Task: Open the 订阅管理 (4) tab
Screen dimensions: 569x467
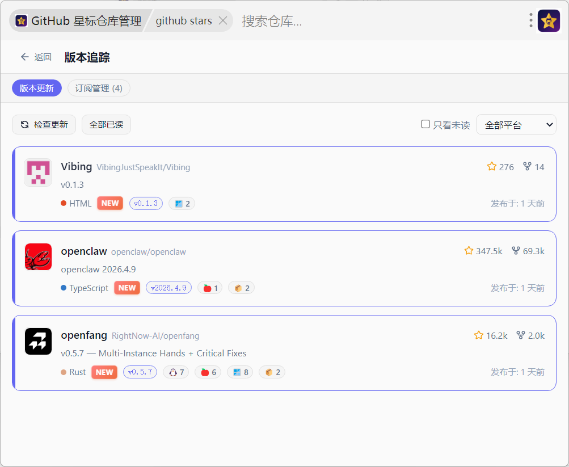Action: [99, 88]
